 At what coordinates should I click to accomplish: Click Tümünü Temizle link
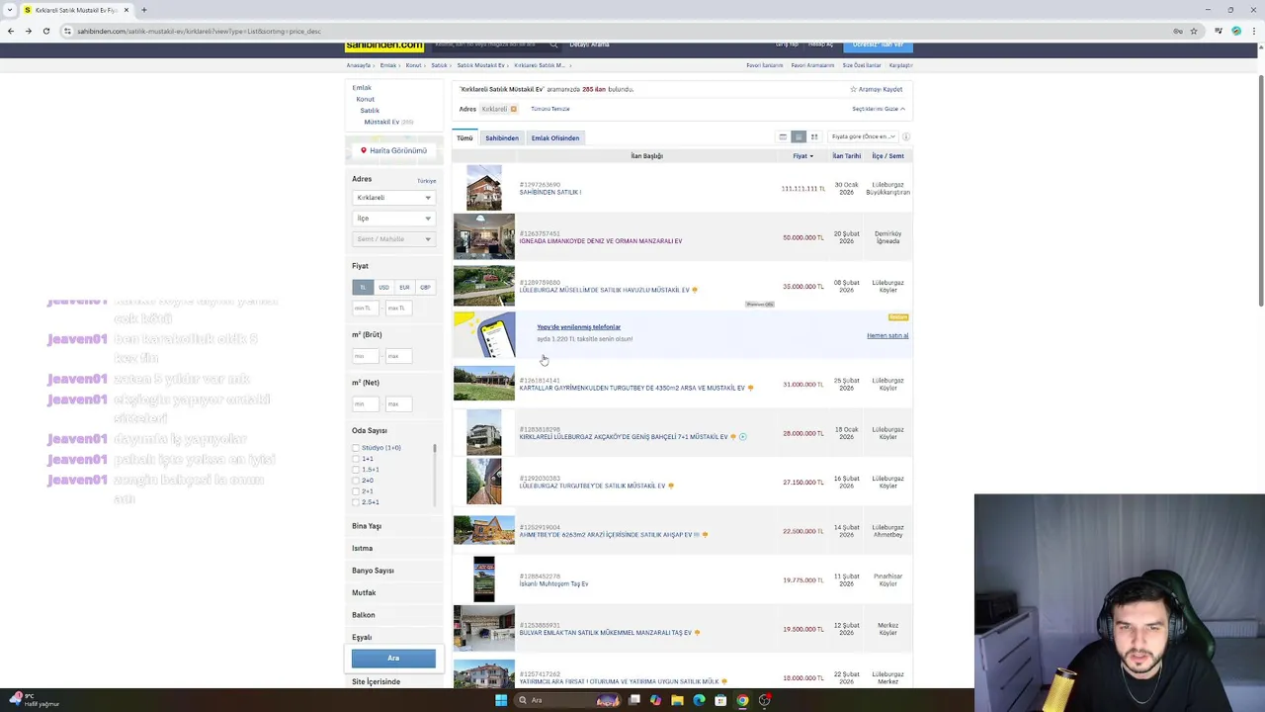[x=550, y=109]
